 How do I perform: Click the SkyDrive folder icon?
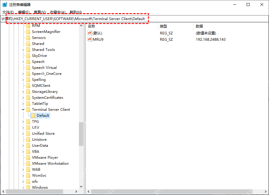[x=28, y=56]
